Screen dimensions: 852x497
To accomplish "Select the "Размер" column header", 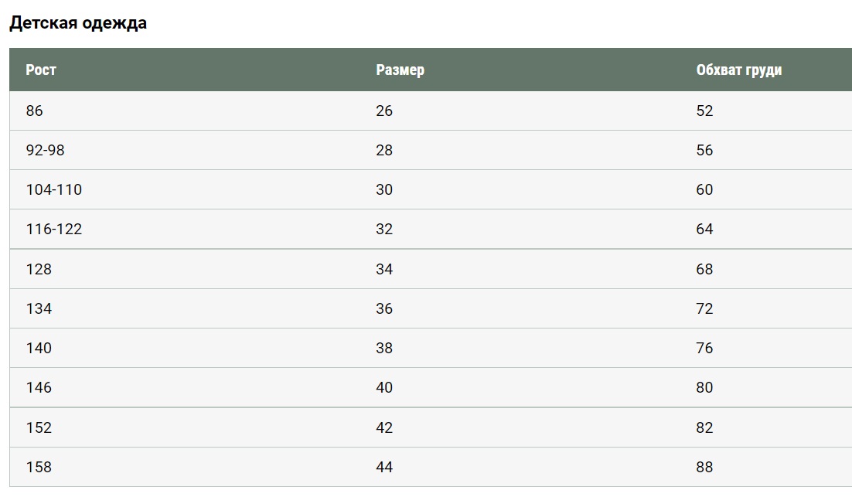I will [400, 70].
